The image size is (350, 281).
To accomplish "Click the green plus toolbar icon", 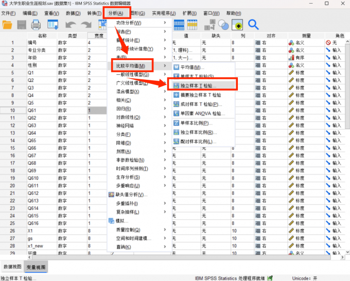I will pyautogui.click(x=237, y=25).
